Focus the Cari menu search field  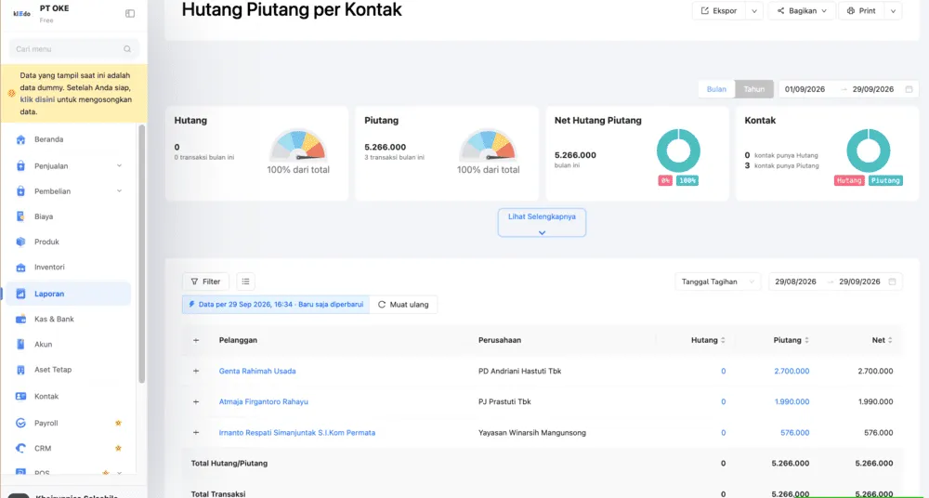[74, 49]
